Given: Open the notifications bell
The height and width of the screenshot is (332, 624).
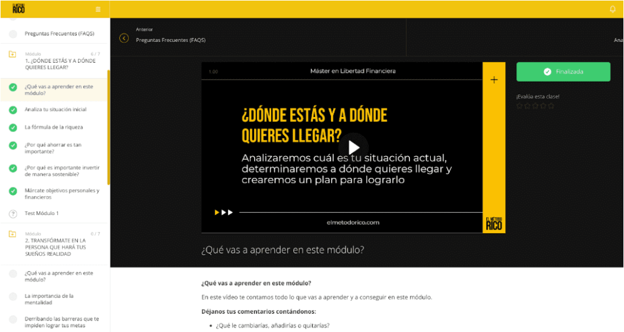Looking at the screenshot, I should [x=612, y=9].
